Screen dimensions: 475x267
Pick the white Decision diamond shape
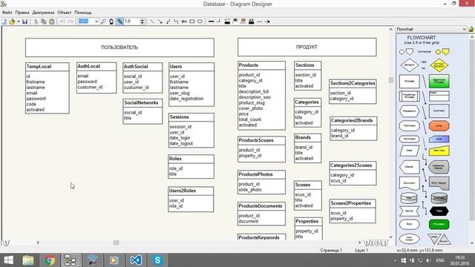[x=409, y=65]
